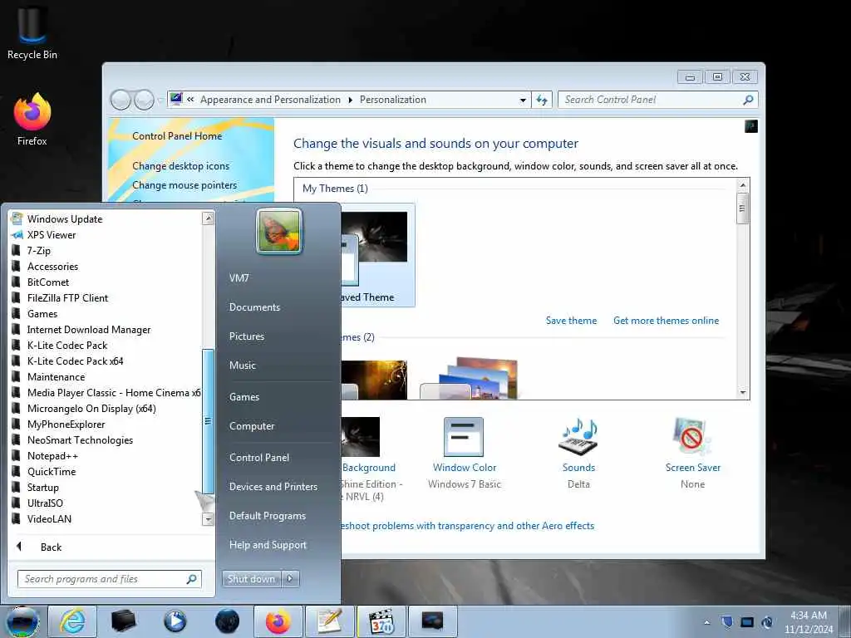Click Appearance and Personalization breadcrumb
This screenshot has height=638, width=851.
coord(270,100)
